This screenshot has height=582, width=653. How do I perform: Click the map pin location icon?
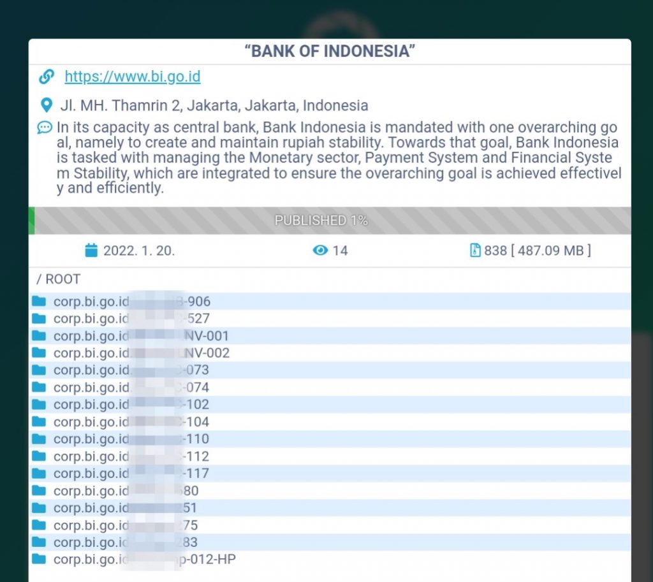pos(46,105)
